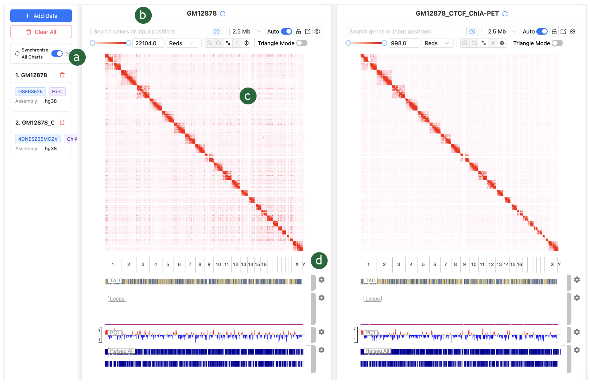Click the Clear All button
The image size is (590, 391).
tap(41, 32)
